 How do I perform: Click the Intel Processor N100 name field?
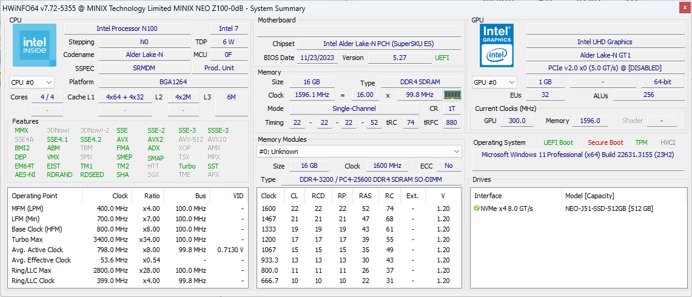coord(127,28)
